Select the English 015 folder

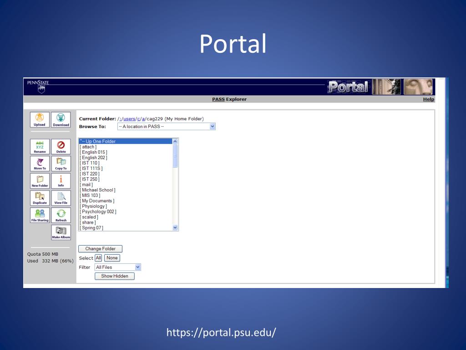coord(126,152)
